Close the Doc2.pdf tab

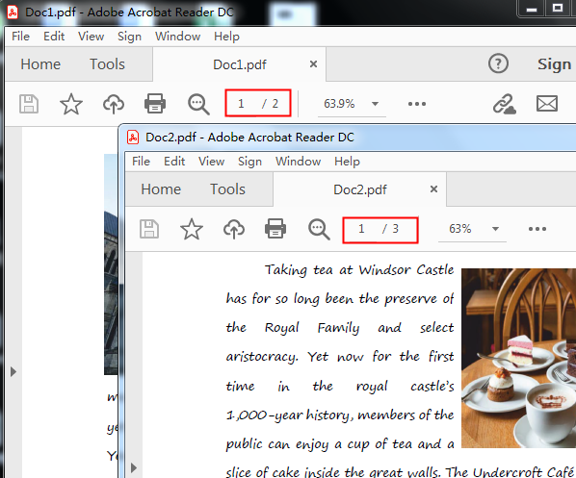coord(433,189)
